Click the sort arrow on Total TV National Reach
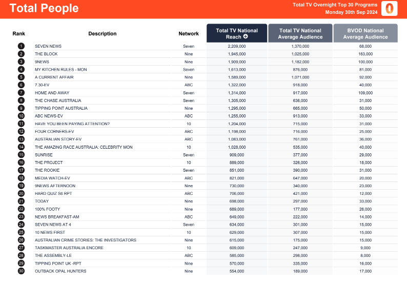Screen dimensions: 407x282 [246, 36]
